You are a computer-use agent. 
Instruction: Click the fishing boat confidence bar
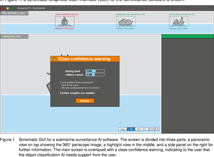(x=95, y=71)
